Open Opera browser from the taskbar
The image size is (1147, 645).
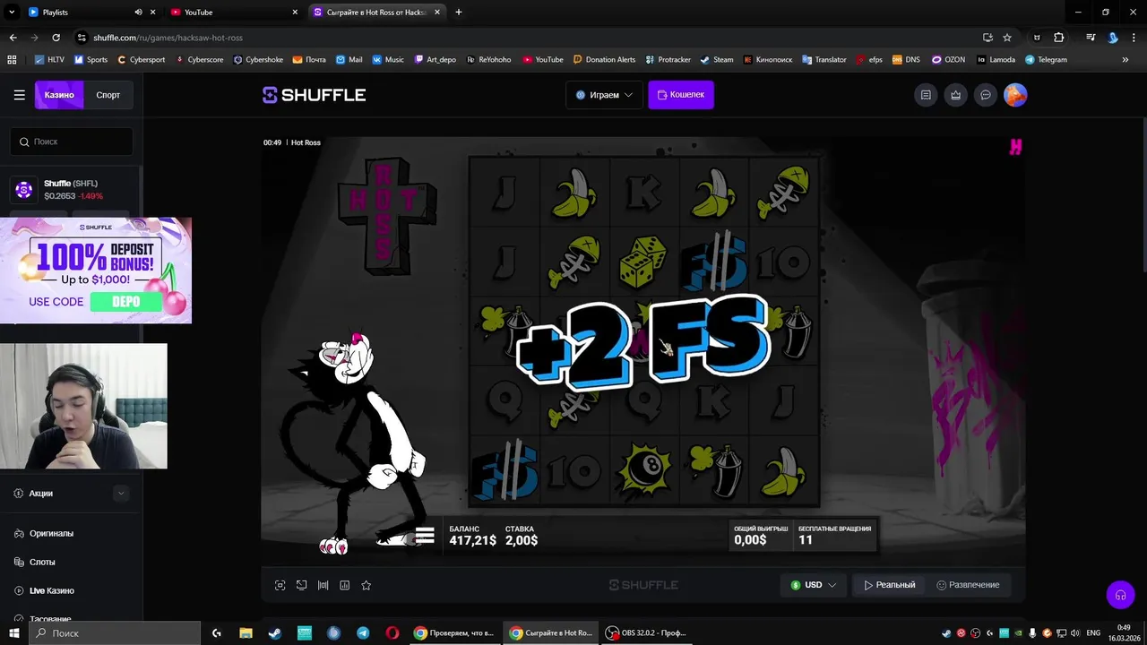click(x=392, y=632)
